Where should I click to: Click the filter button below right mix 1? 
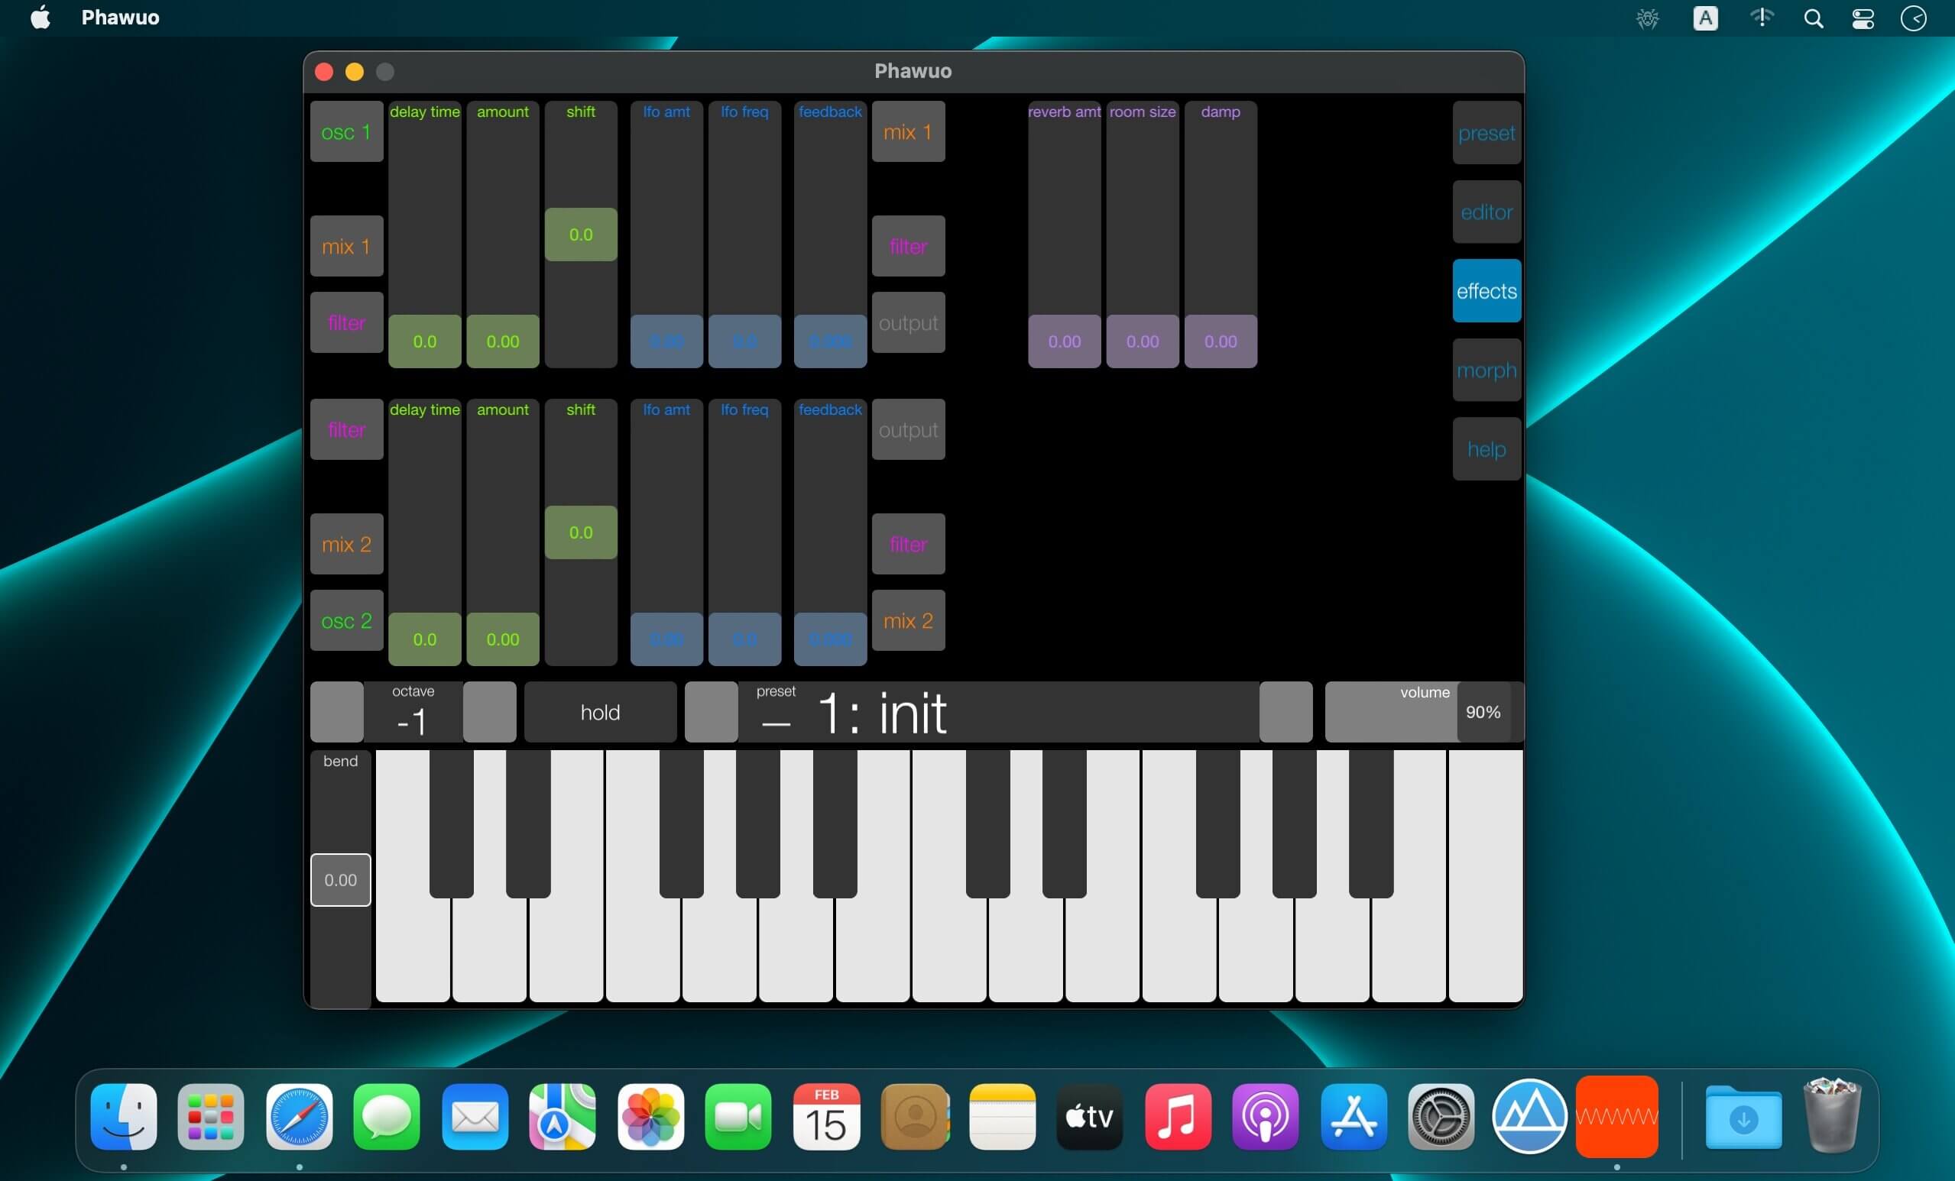click(x=909, y=246)
